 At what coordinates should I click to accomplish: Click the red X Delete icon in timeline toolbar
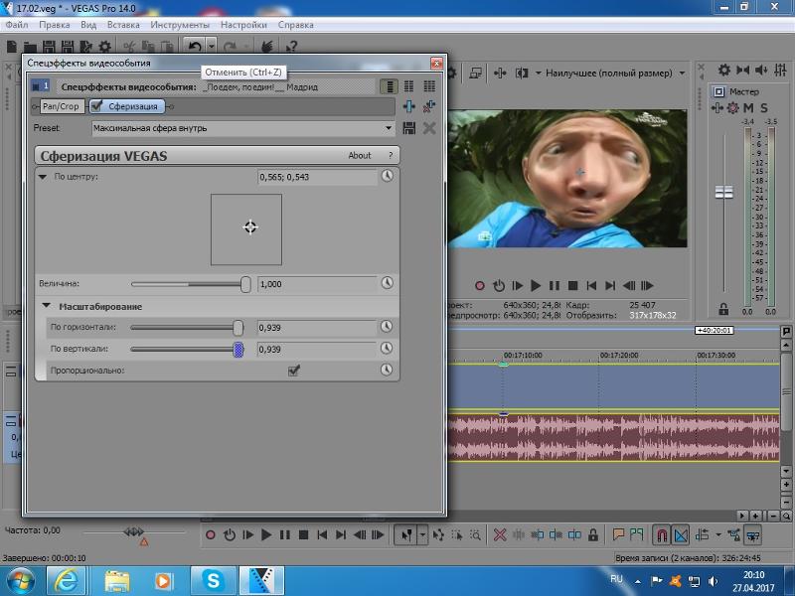[500, 534]
